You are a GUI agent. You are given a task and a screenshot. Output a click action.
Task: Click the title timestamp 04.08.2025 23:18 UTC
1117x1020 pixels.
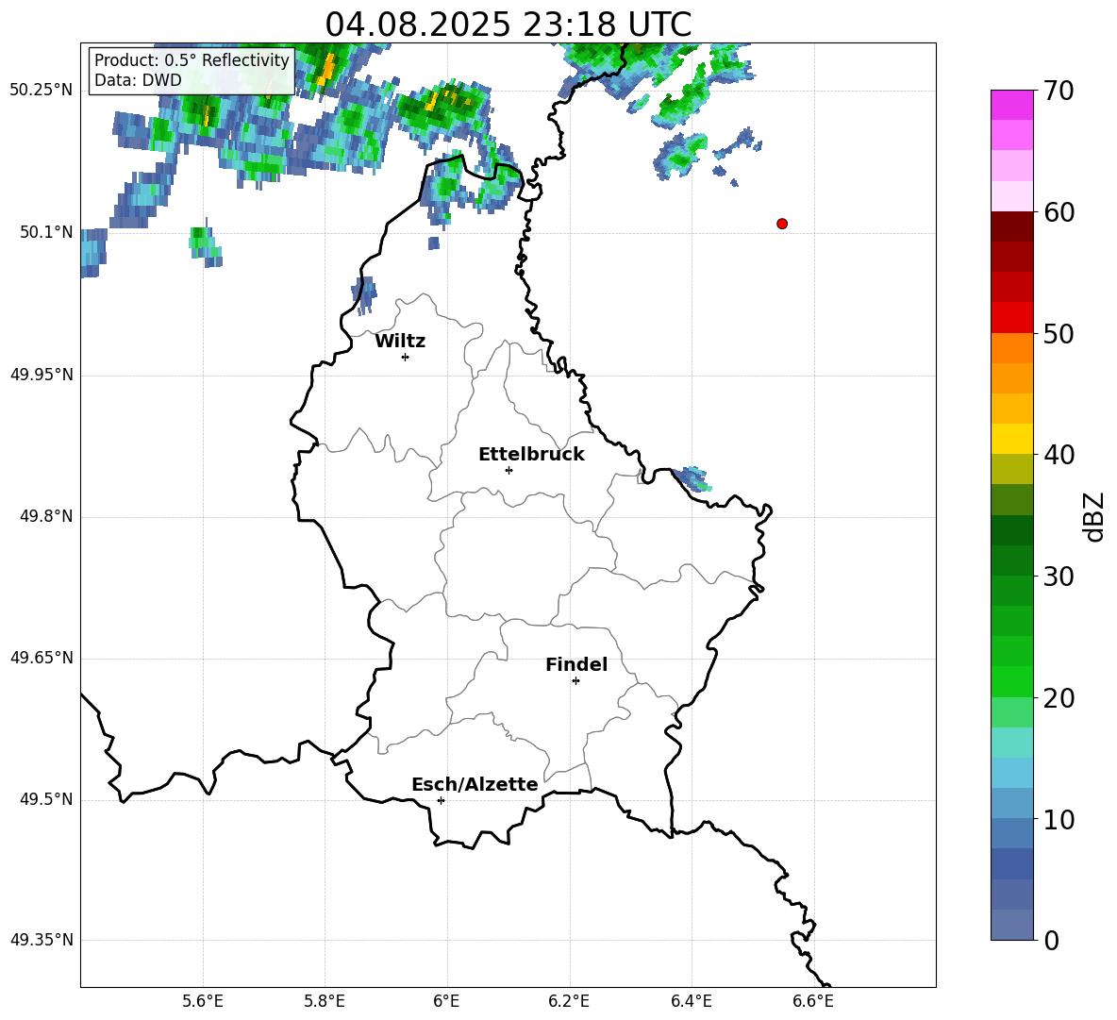coord(508,25)
